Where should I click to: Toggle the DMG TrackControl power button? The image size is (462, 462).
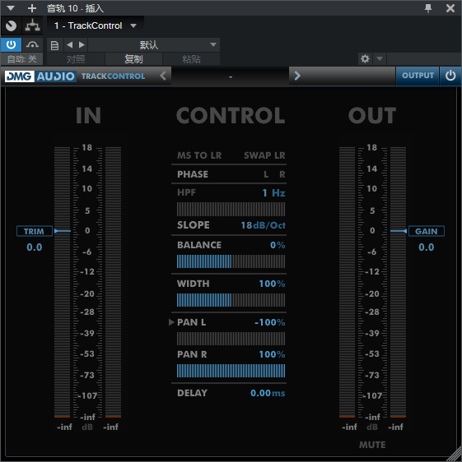coord(450,76)
